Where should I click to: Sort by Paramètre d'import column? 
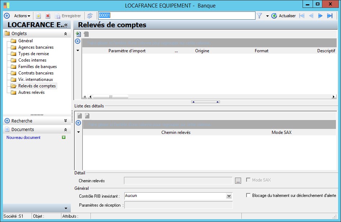pos(127,51)
